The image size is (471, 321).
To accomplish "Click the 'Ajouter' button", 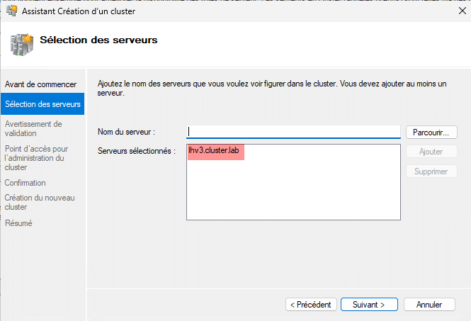I will point(431,152).
